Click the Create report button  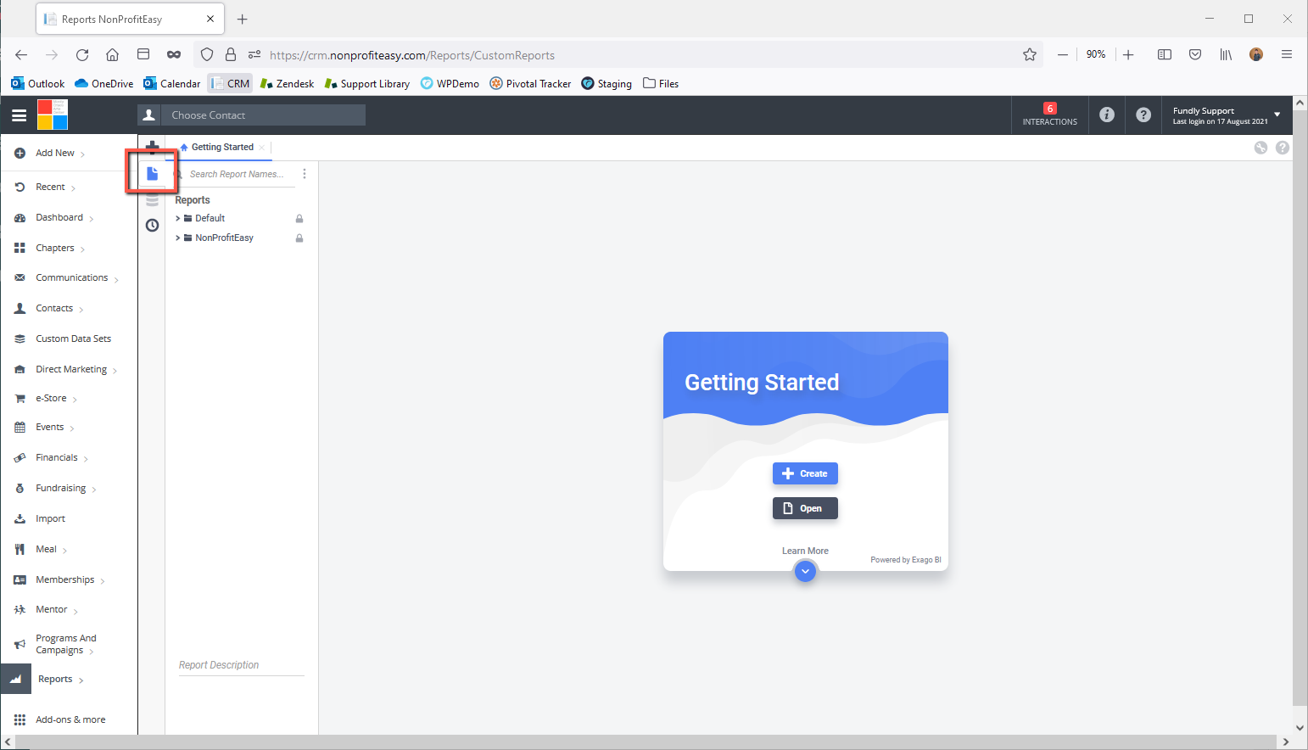coord(805,473)
